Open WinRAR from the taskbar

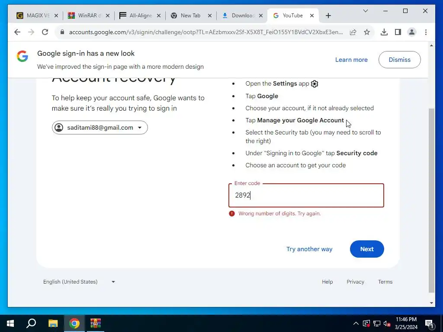coord(96,323)
